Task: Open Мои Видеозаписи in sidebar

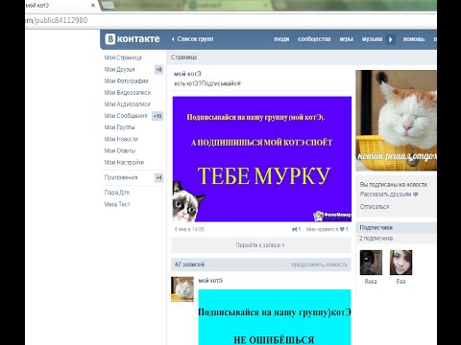Action: [x=128, y=93]
